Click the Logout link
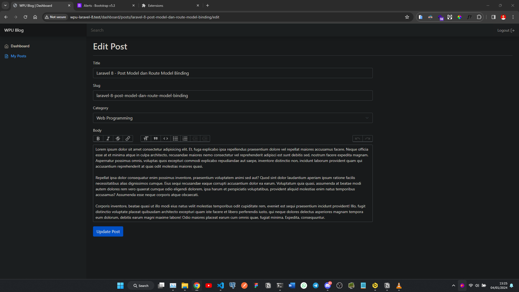This screenshot has height=292, width=519. (505, 30)
